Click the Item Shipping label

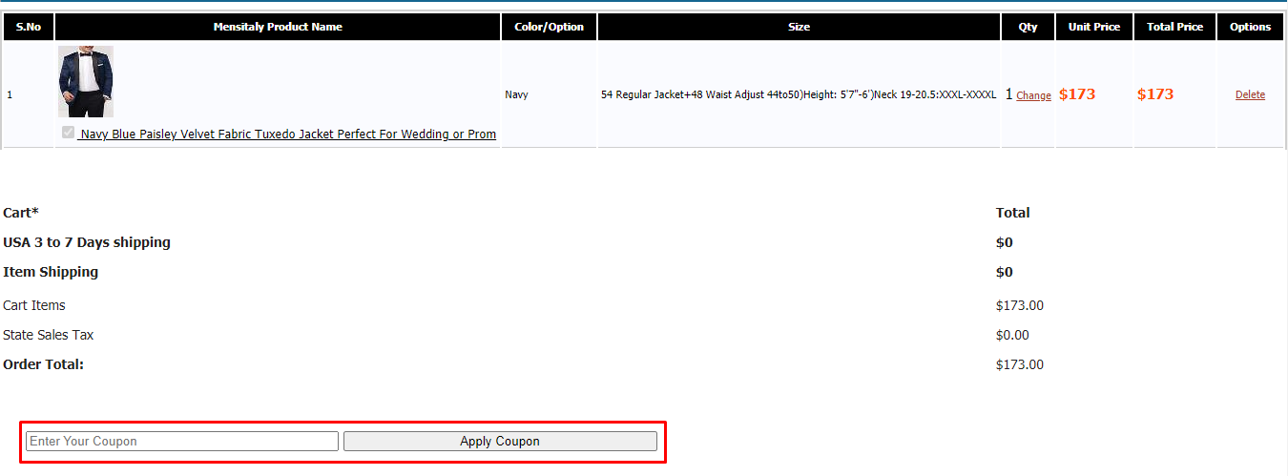pyautogui.click(x=51, y=272)
